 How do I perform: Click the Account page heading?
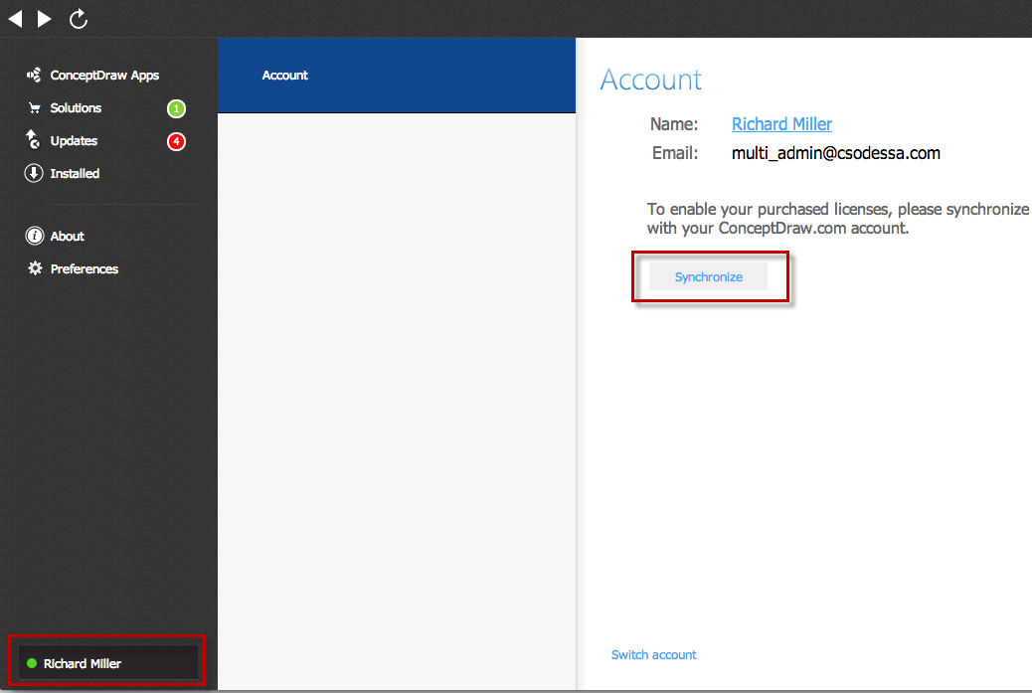(x=651, y=80)
